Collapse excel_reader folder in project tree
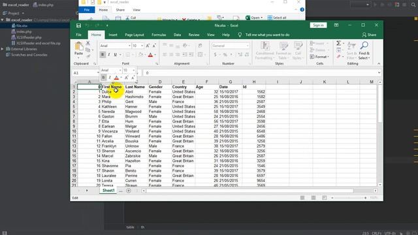The image size is (418, 235). 3,20
